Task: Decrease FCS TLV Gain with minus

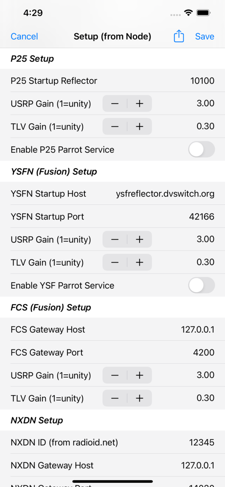Action: 115,398
